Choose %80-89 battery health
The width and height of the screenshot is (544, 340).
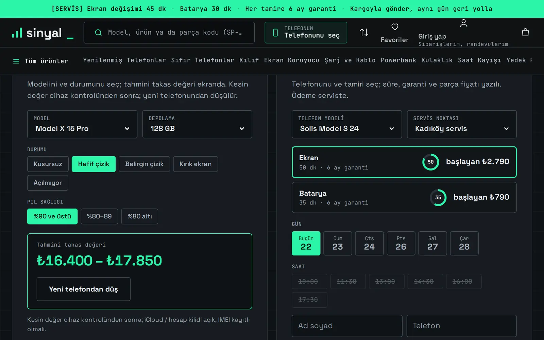point(99,216)
